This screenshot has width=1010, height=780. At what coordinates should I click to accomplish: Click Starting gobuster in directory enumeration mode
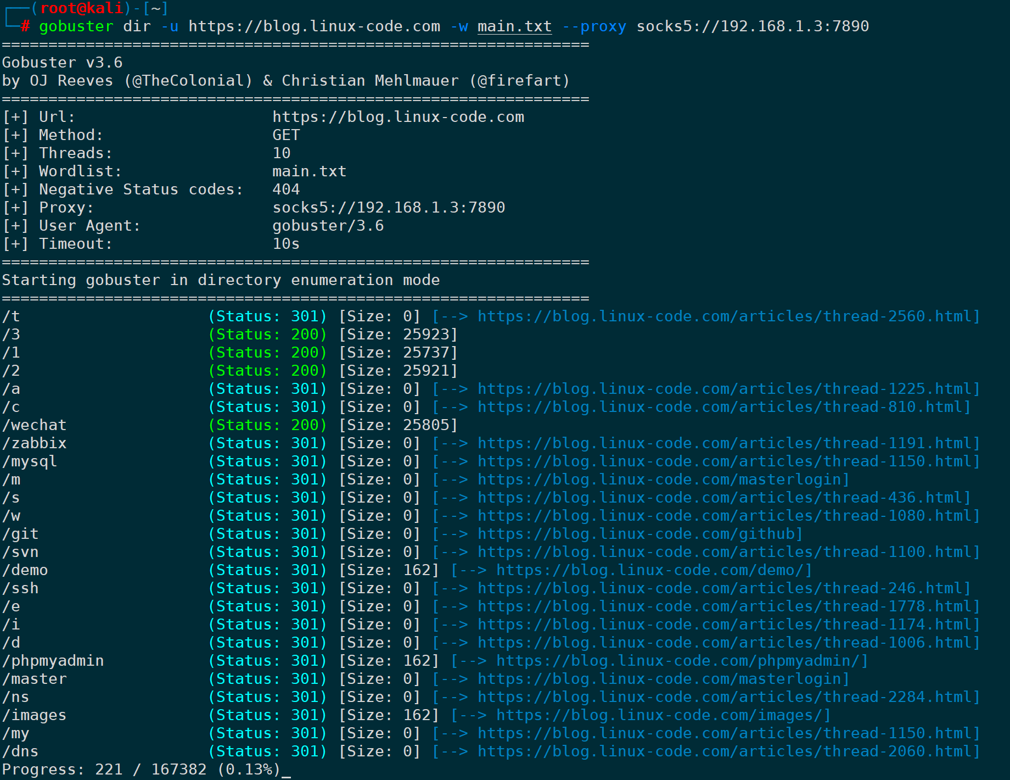coord(221,280)
